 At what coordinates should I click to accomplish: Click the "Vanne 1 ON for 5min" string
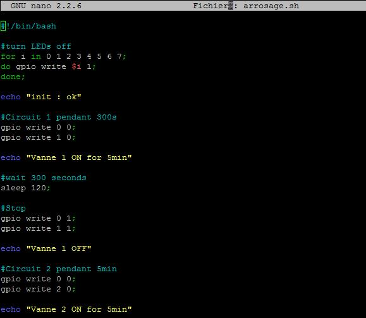(x=79, y=157)
